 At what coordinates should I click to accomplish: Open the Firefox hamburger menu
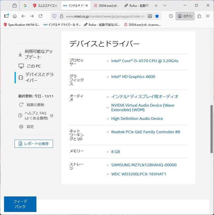click(x=208, y=16)
